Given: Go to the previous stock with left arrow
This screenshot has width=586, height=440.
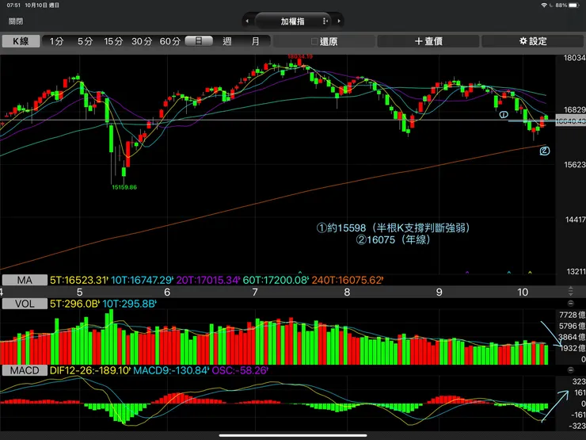Looking at the screenshot, I should [x=247, y=21].
